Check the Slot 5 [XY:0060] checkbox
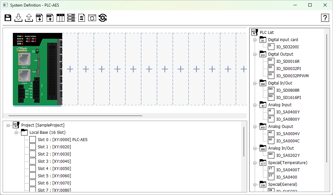 pos(33,176)
